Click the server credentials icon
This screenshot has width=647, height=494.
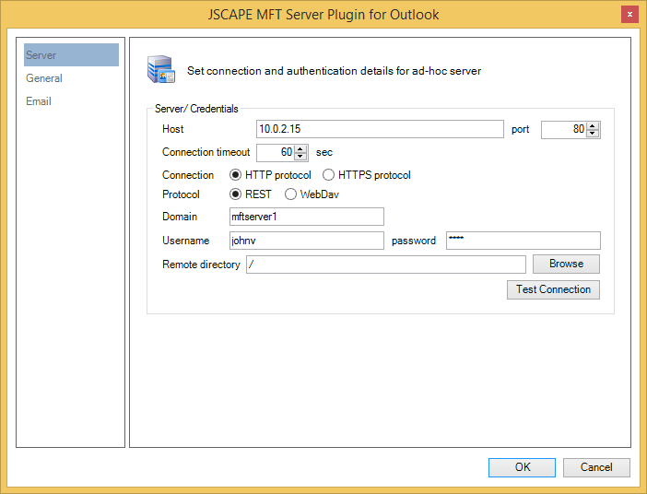(161, 69)
